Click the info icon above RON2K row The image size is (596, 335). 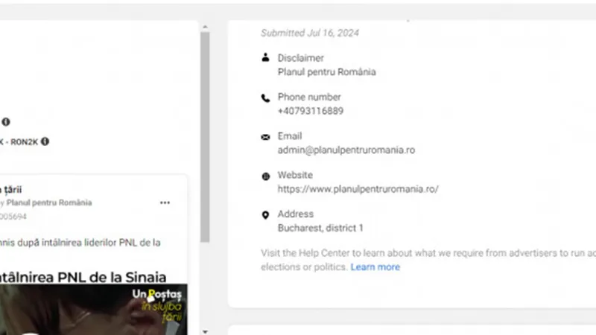6,122
